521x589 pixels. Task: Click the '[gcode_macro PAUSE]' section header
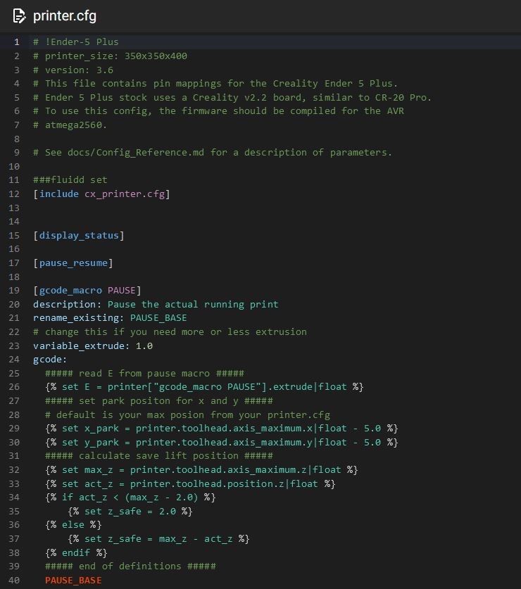87,291
